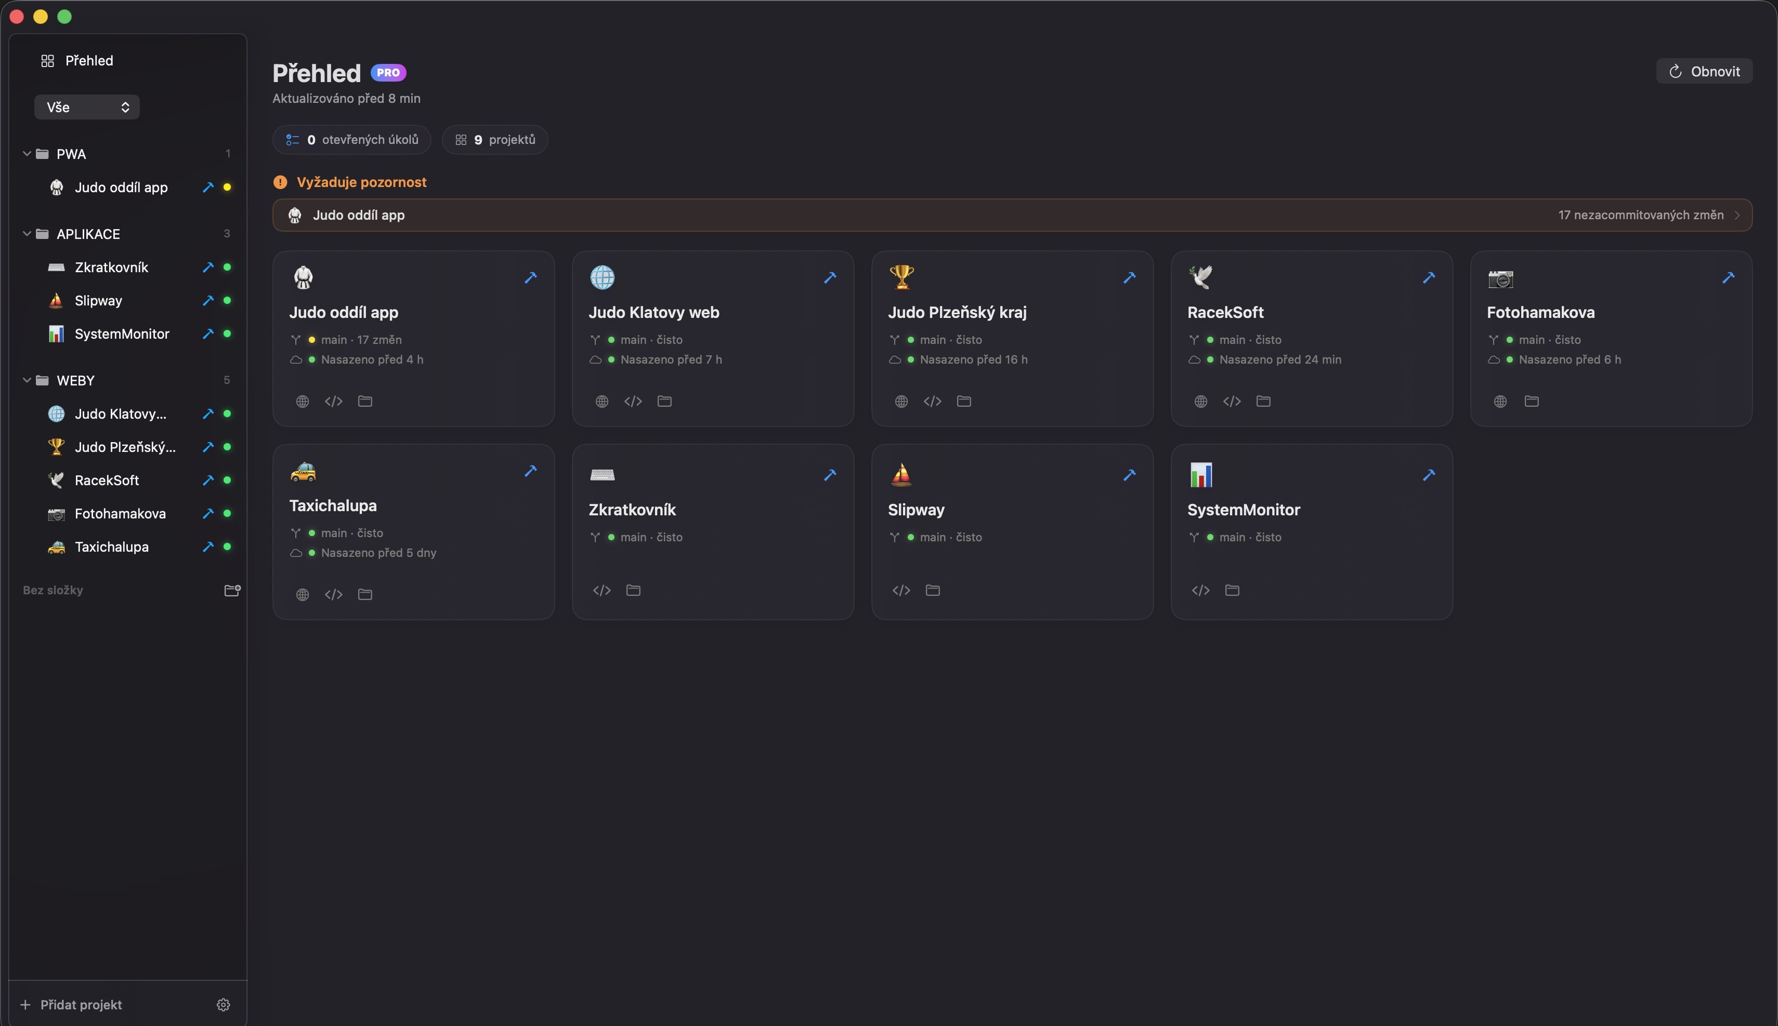The image size is (1778, 1026).
Task: Click Judo Plzeňský… in the sidebar
Action: (x=125, y=447)
